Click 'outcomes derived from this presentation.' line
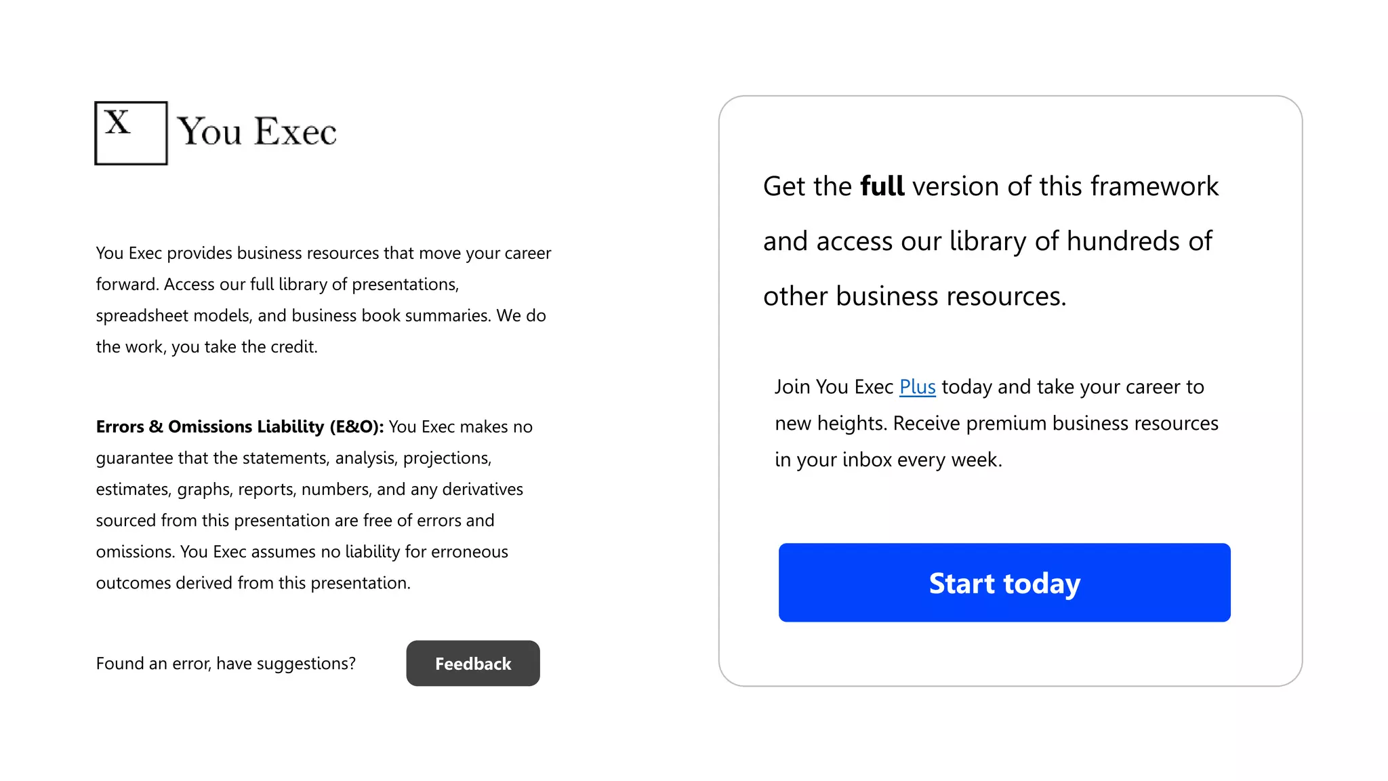Screen dimensions: 1388x781 [x=253, y=583]
